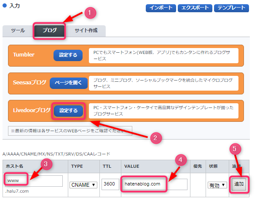Click the VALUE column header
257x204 pixels.
(x=131, y=166)
